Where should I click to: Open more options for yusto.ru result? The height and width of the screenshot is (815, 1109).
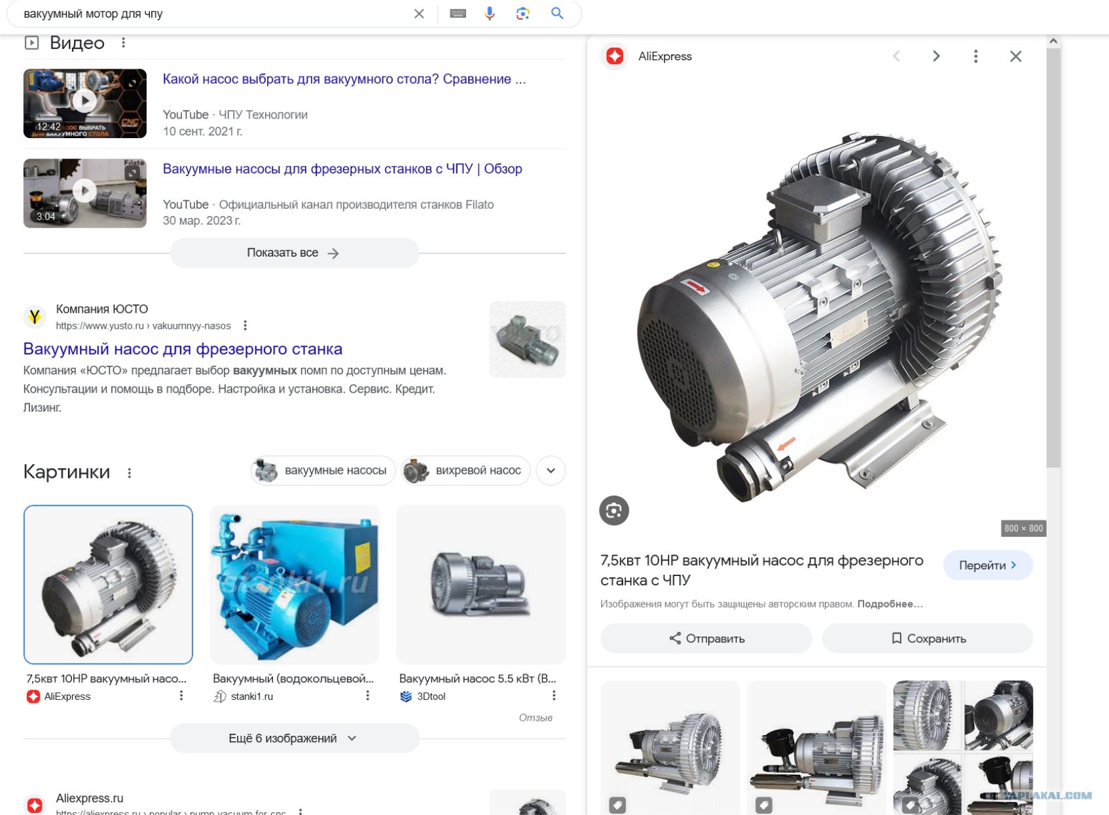[x=245, y=325]
